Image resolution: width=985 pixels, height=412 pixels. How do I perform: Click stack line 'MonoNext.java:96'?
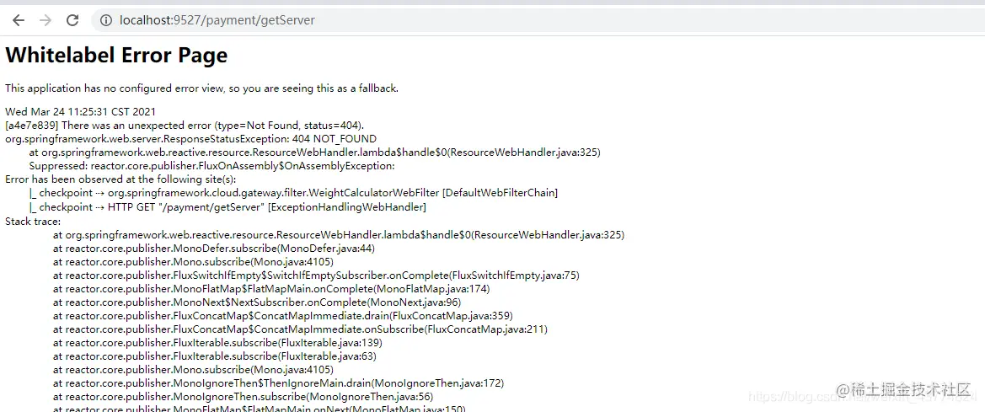tap(258, 302)
